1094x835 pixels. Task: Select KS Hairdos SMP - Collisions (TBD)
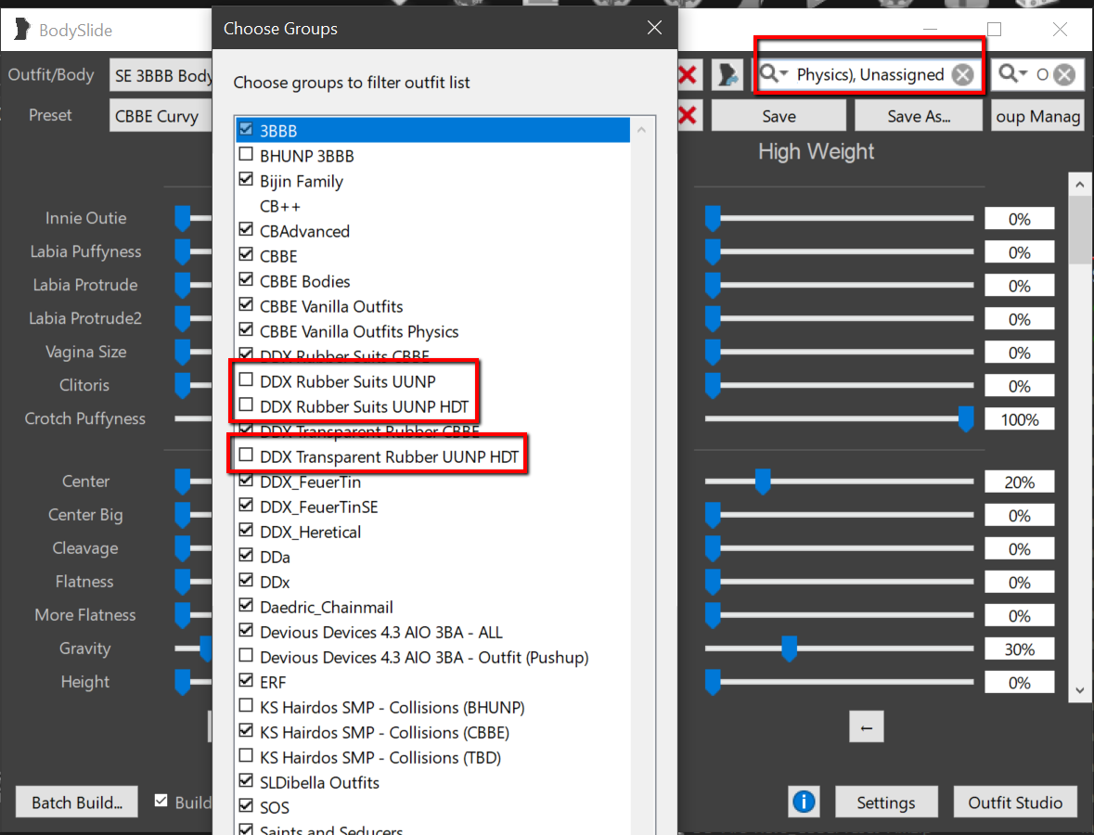(432, 758)
